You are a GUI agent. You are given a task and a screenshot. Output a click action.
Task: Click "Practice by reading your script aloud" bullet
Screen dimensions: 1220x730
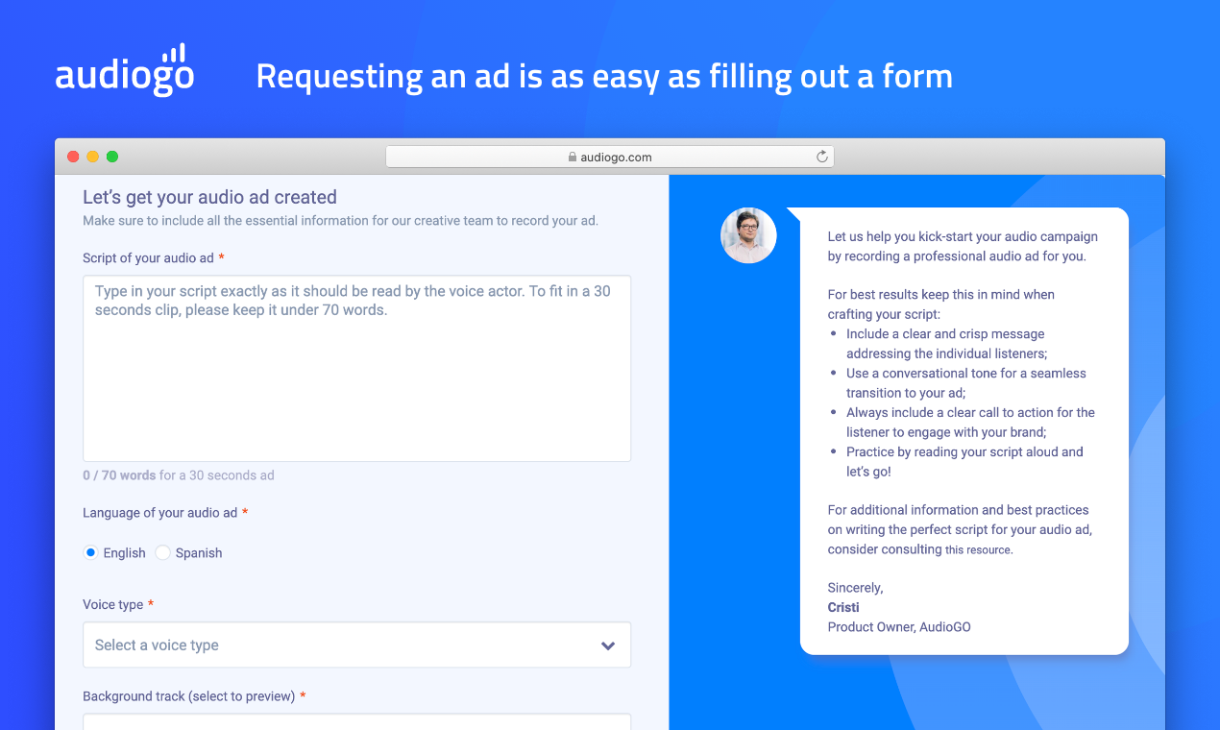964,461
